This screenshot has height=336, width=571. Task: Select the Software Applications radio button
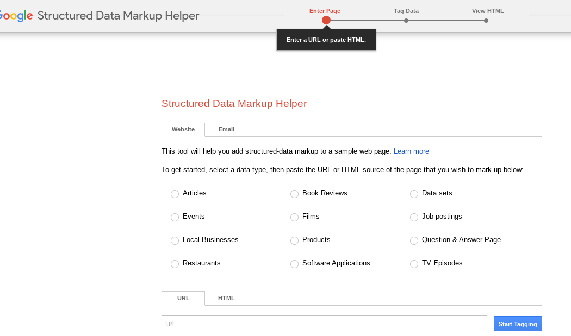pyautogui.click(x=294, y=264)
